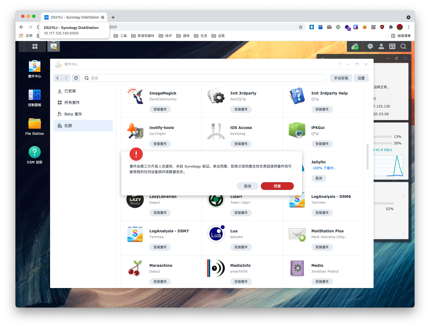Click the Package Center icon in DSM taskbar
The width and height of the screenshot is (430, 328).
(x=54, y=46)
